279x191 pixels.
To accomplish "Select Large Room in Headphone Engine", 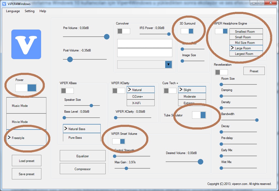I will pos(246,48).
